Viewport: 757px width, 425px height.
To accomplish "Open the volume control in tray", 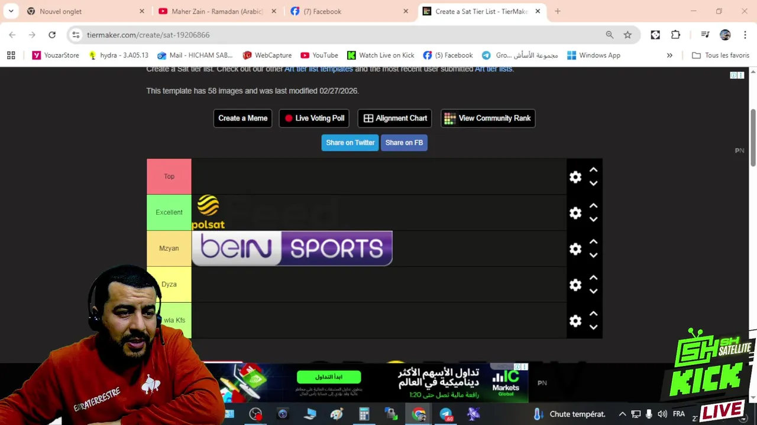I will 662,414.
